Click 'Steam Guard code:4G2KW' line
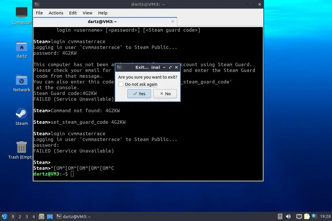 (x=65, y=93)
